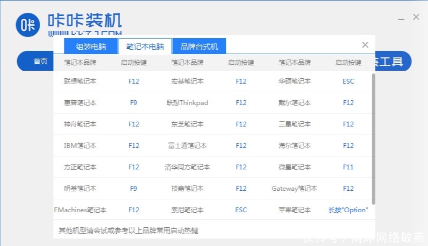Image resolution: width=428 pixels, height=246 pixels.
Task: Click the first 笔记本品牌 column header
Action: [80, 63]
